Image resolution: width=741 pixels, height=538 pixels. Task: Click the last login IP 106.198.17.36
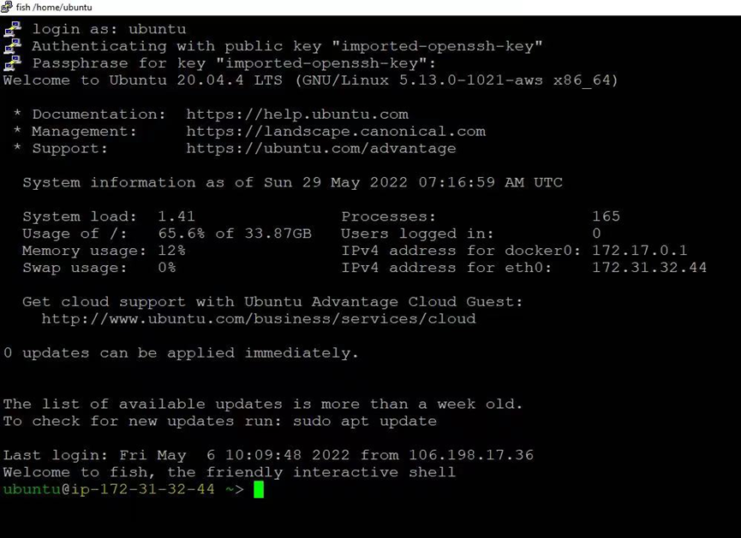(x=471, y=455)
